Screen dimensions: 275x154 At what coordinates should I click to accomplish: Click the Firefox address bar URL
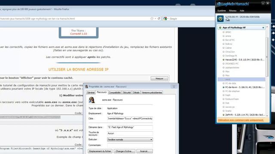pyautogui.click(x=37, y=19)
